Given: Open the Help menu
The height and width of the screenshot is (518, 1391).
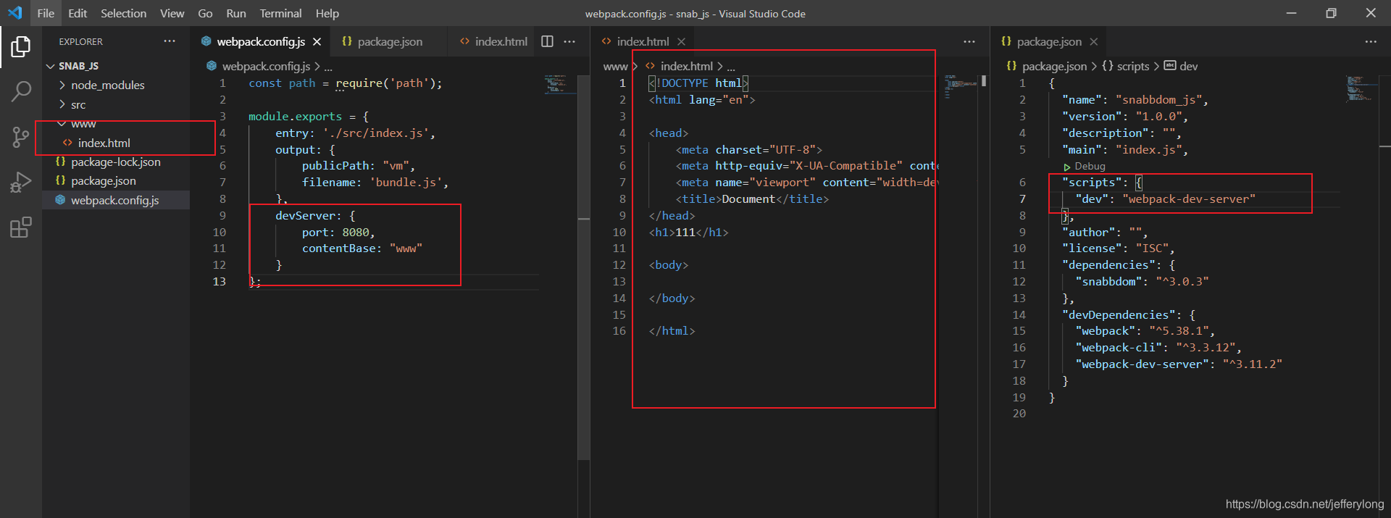Looking at the screenshot, I should [x=327, y=13].
